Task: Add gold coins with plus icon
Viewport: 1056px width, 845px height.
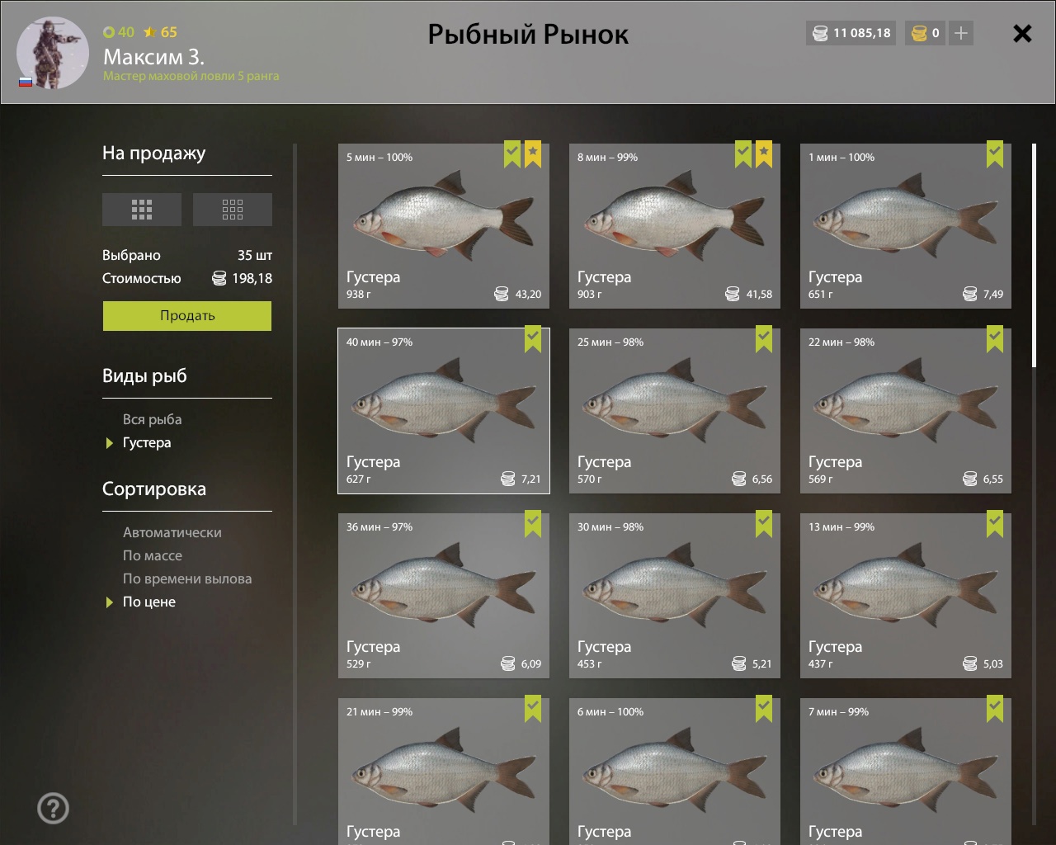Action: pos(960,33)
